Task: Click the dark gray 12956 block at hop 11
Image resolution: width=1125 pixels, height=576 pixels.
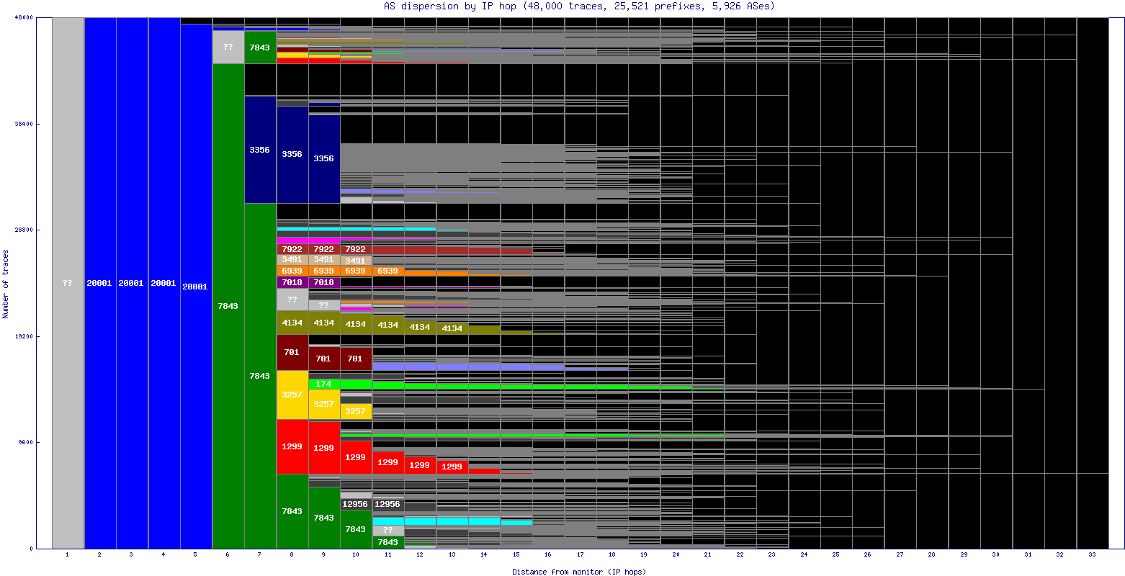Action: click(x=388, y=504)
